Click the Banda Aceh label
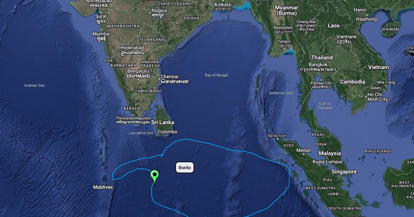This screenshot has height=217, width=414. click(x=277, y=136)
